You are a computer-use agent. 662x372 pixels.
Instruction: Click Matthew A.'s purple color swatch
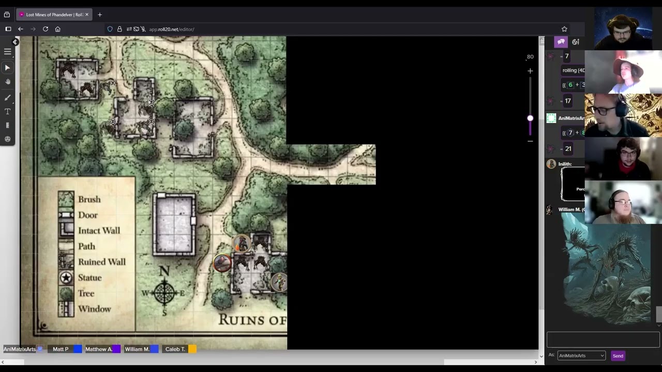[x=116, y=349]
